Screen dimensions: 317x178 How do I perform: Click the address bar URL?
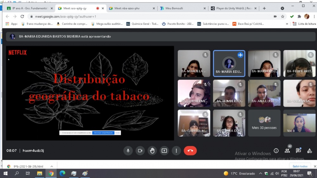[66, 16]
